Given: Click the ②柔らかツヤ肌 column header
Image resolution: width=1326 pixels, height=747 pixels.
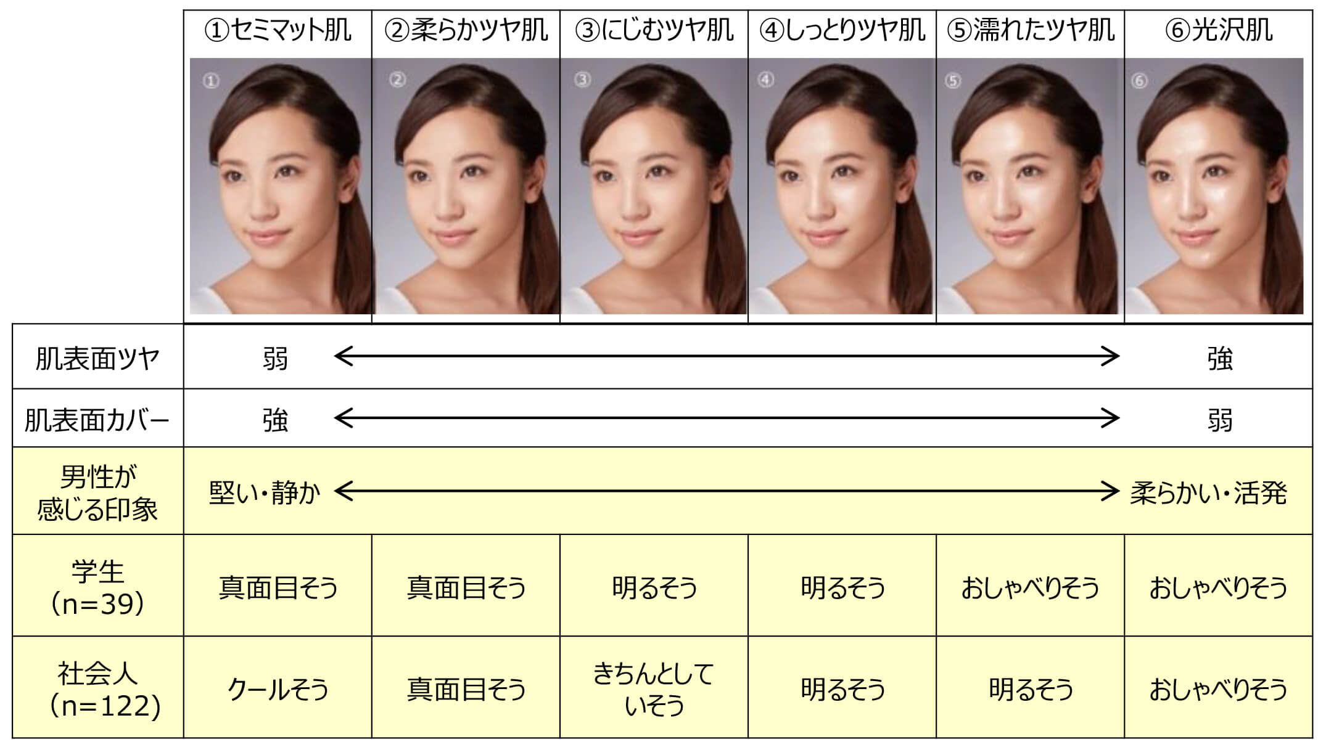Looking at the screenshot, I should coord(466,30).
